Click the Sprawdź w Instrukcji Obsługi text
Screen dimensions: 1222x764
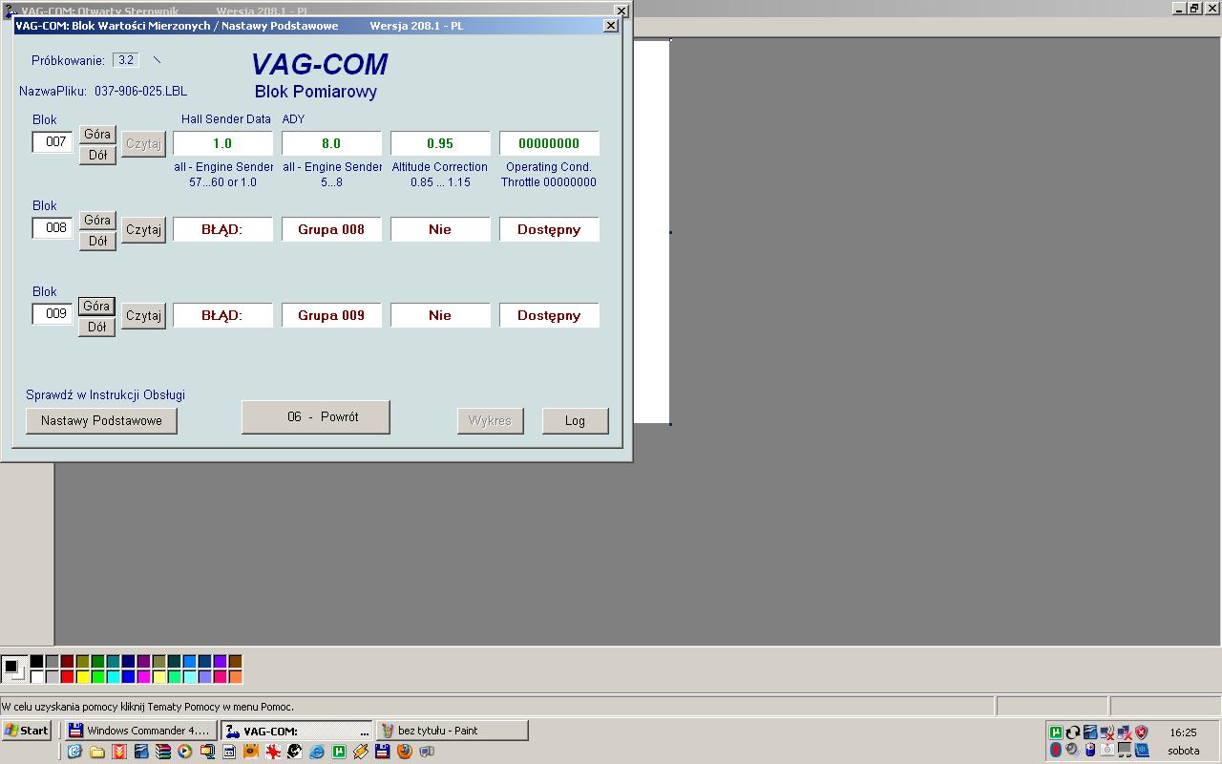click(106, 394)
